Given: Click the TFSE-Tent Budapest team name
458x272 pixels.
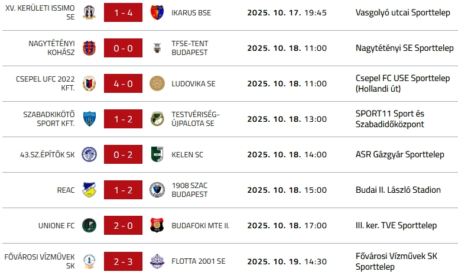Looking at the screenshot, I should (x=190, y=48).
